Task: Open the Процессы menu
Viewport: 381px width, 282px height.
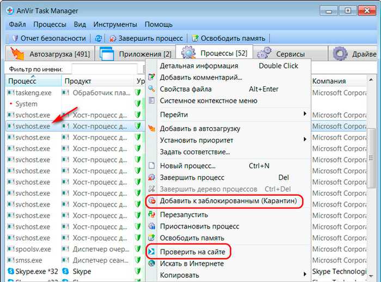Action: (x=50, y=24)
